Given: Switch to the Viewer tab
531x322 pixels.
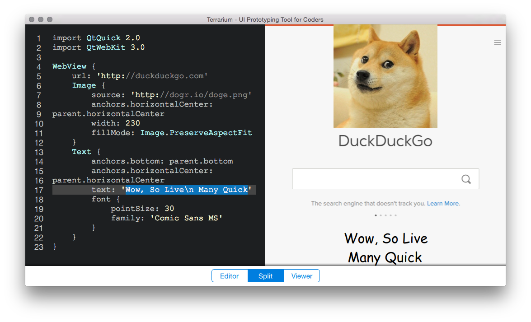Looking at the screenshot, I should (x=302, y=276).
